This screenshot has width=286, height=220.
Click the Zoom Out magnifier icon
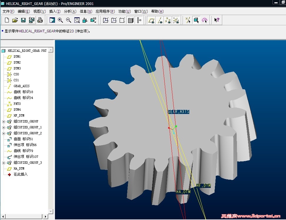coord(68,20)
